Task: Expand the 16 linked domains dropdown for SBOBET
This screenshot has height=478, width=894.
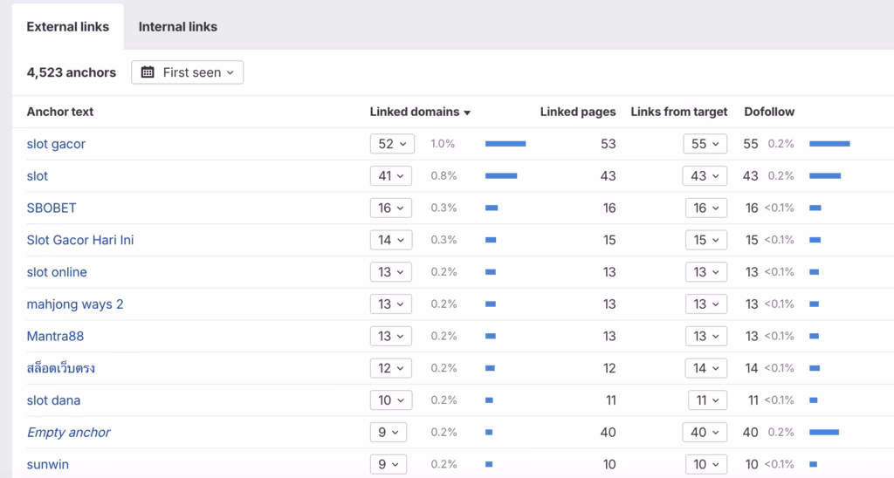Action: [390, 208]
